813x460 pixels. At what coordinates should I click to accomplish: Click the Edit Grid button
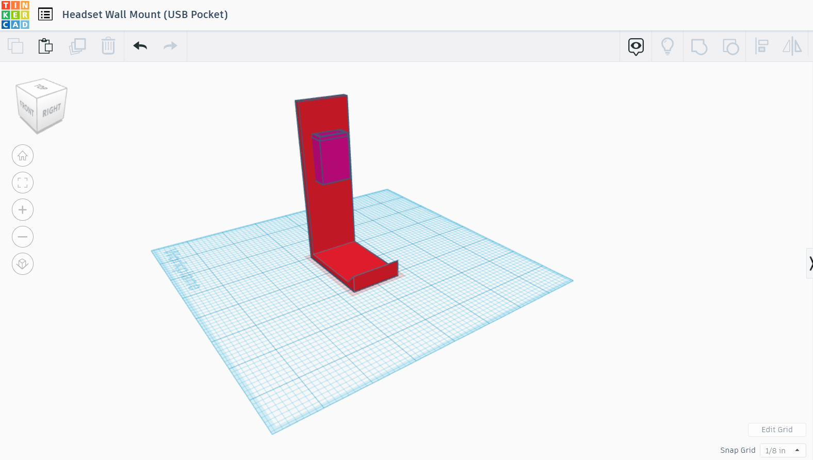coord(777,430)
